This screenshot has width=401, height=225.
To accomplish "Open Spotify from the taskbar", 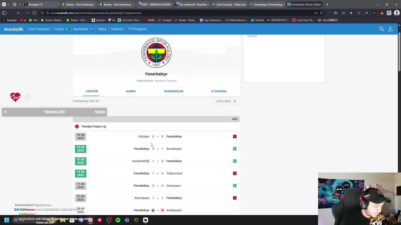I will (x=118, y=220).
